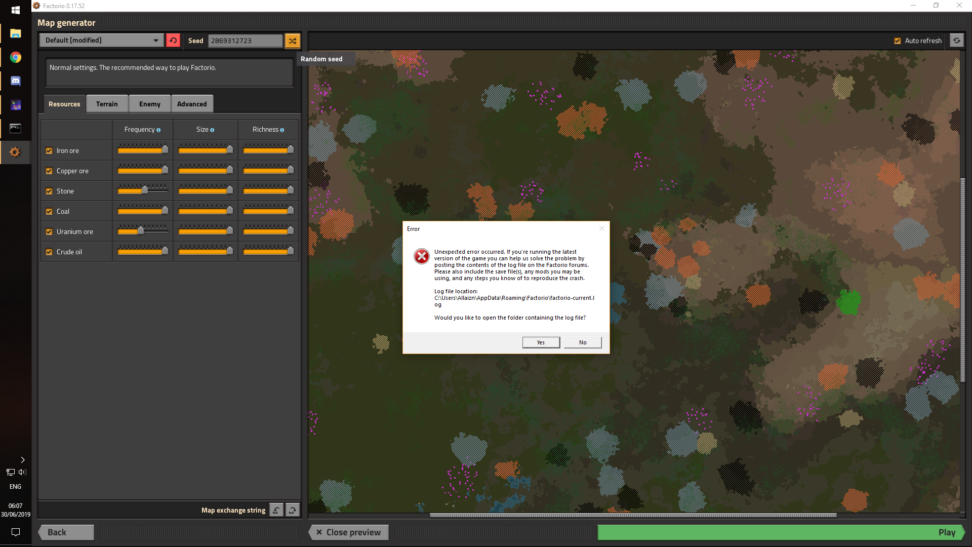Show hidden system tray icons chevron

22,460
